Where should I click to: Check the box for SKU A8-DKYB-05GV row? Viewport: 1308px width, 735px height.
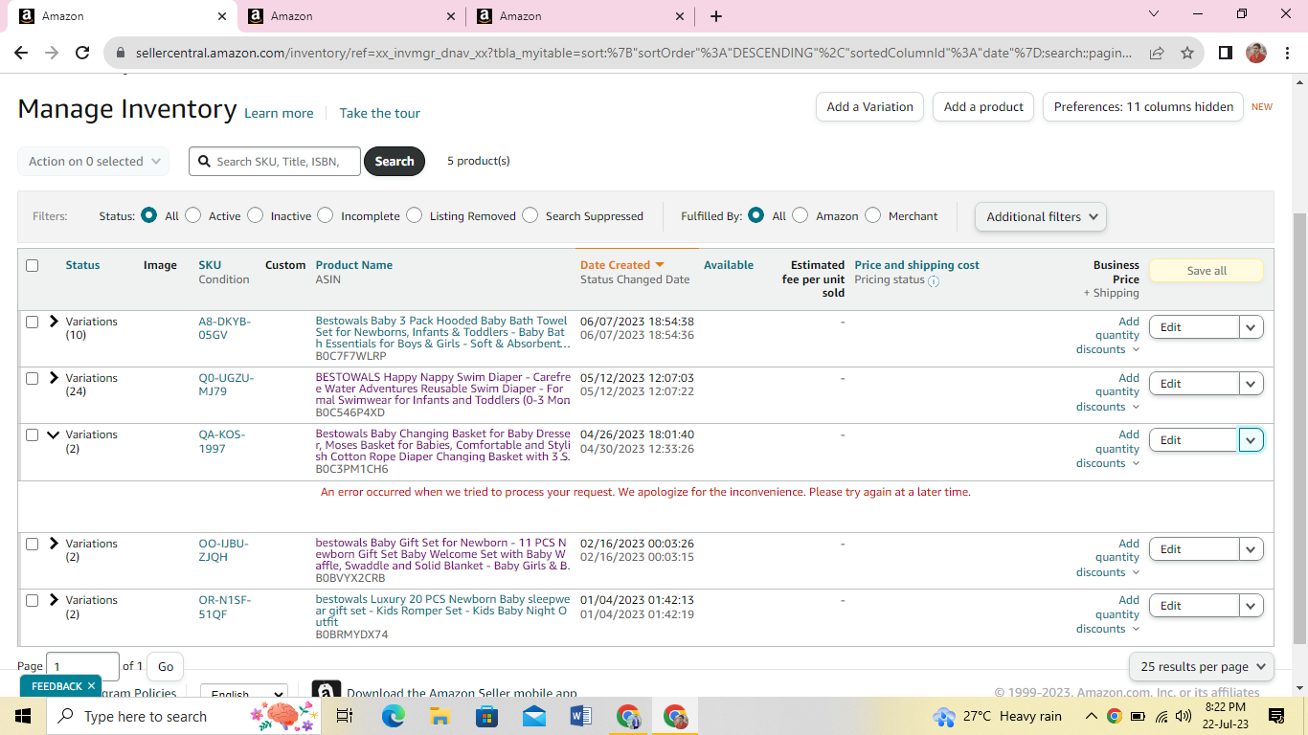[x=33, y=323]
